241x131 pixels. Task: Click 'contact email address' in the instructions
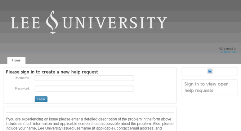click(135, 128)
